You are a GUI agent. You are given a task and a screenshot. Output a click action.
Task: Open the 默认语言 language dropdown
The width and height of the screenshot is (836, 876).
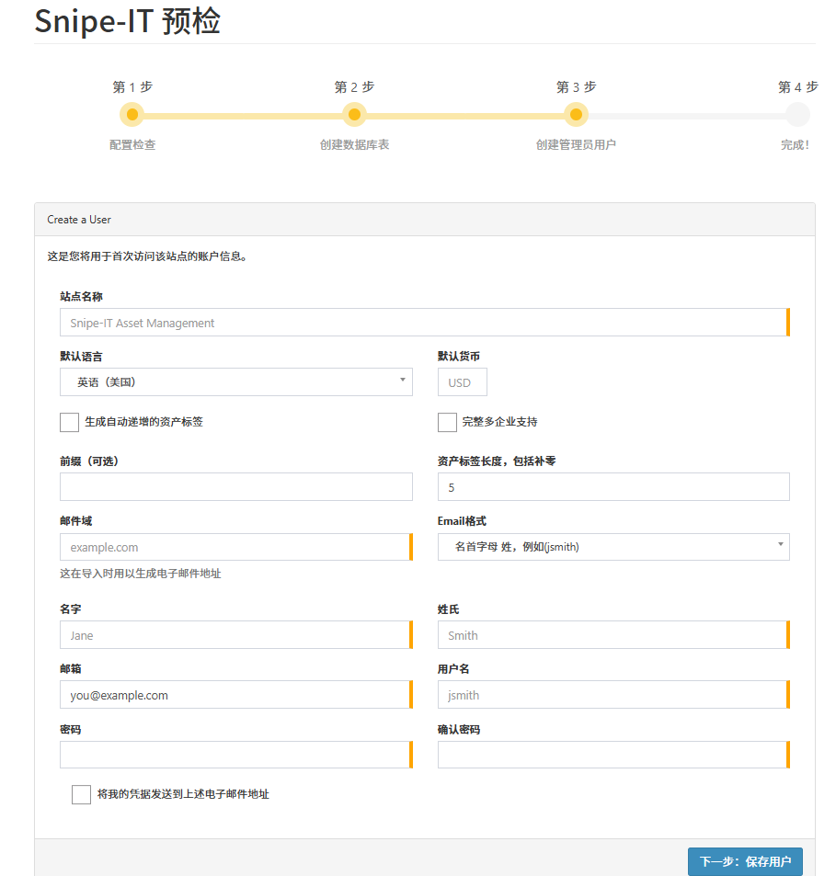coord(235,382)
